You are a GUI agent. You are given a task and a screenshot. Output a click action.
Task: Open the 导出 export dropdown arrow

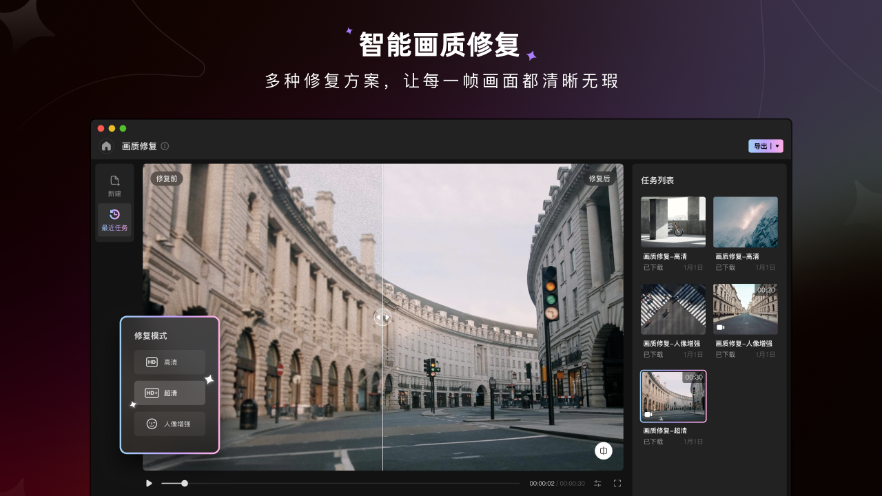pyautogui.click(x=777, y=146)
